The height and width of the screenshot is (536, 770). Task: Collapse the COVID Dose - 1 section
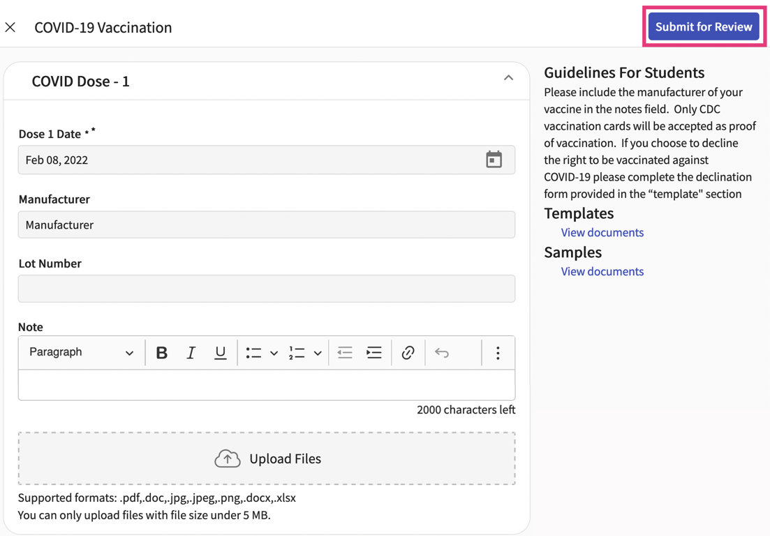[x=508, y=78]
